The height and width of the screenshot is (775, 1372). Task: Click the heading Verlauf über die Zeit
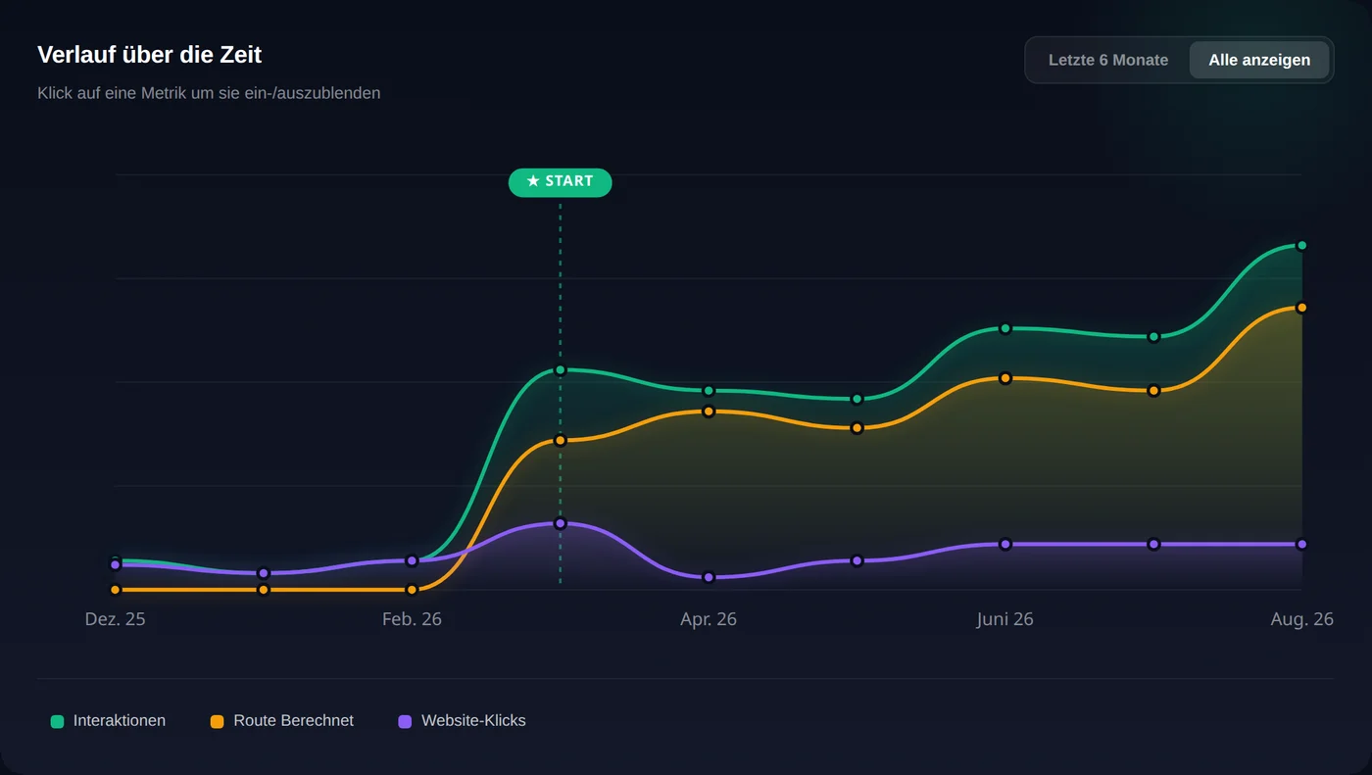[149, 55]
